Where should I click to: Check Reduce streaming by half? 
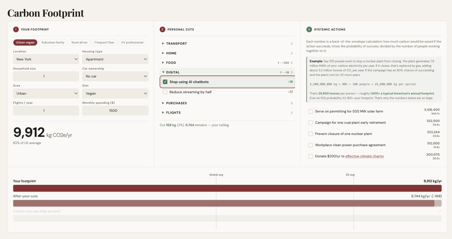(165, 92)
